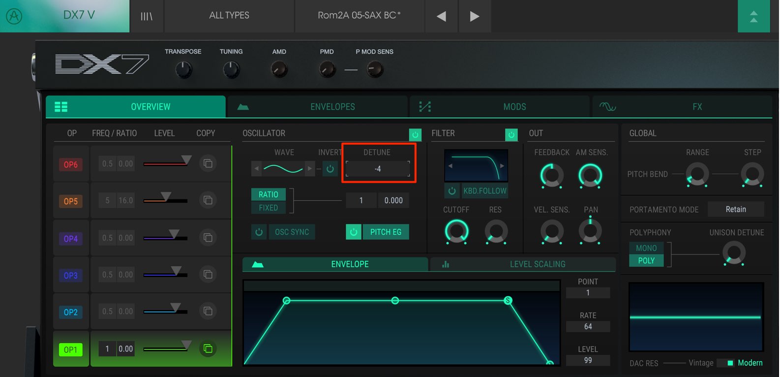The height and width of the screenshot is (377, 780).
Task: Click the DETUNE value field
Action: [x=378, y=169]
